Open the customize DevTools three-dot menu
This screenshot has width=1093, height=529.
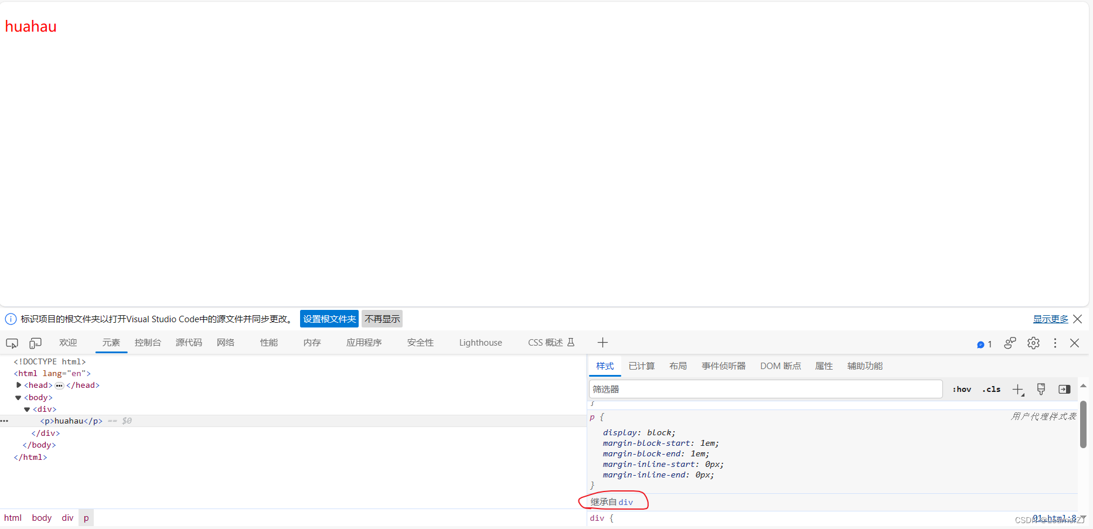tap(1055, 343)
